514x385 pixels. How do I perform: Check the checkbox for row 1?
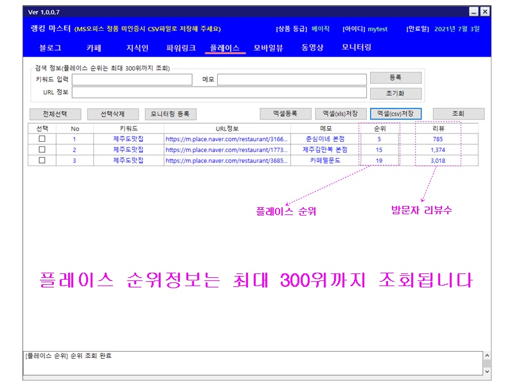point(42,139)
